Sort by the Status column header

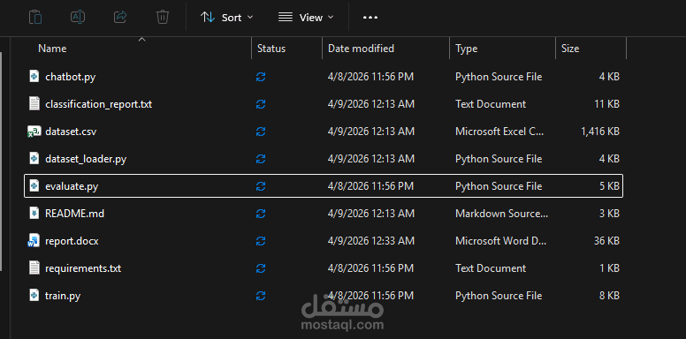(x=271, y=49)
